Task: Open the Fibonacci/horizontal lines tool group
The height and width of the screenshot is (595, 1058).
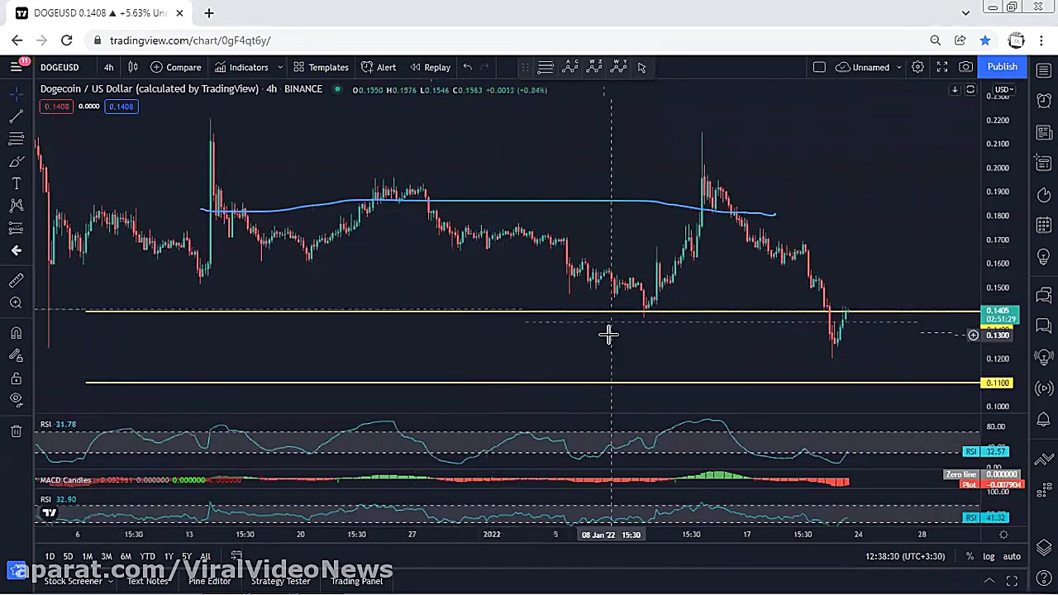Action: pos(16,139)
